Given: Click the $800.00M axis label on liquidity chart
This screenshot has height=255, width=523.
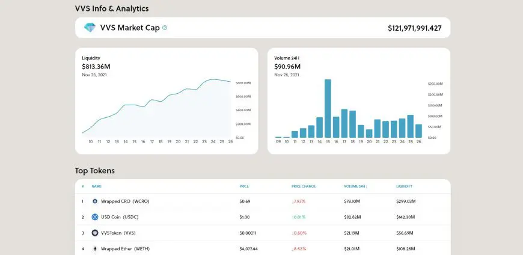Looking at the screenshot, I should [x=243, y=83].
